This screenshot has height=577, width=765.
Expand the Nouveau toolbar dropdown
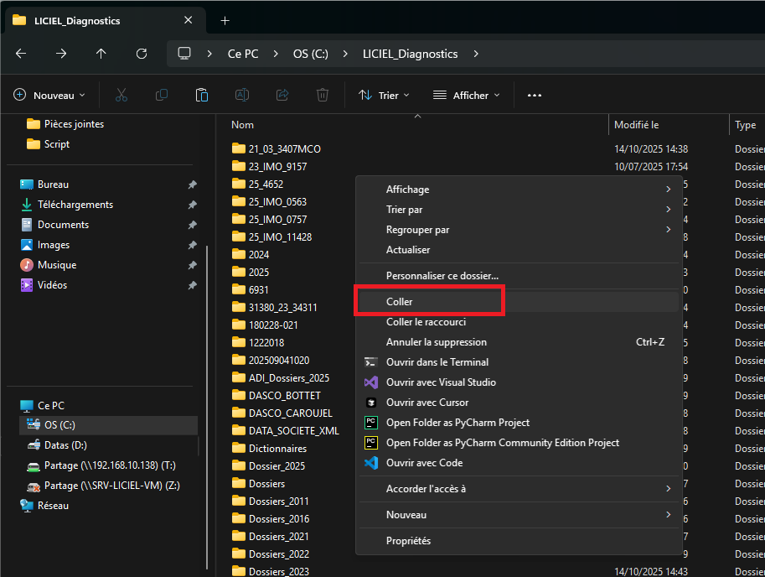pos(50,95)
